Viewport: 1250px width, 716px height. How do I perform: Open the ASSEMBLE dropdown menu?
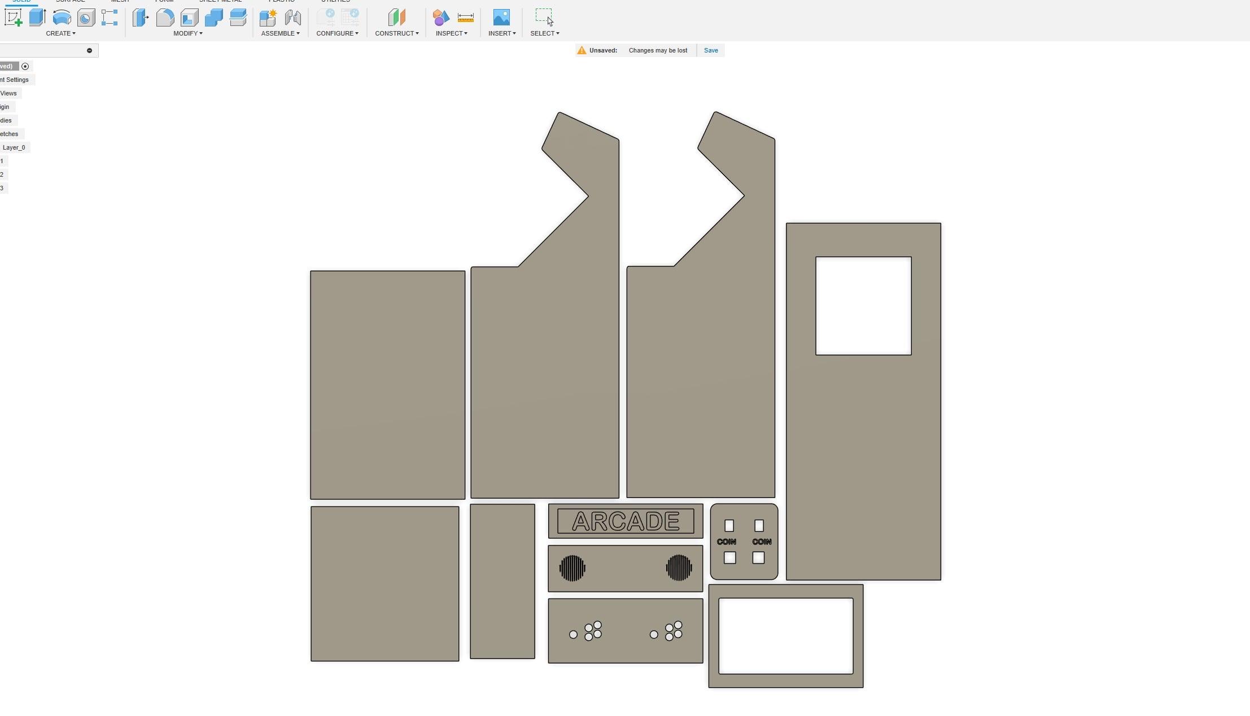281,33
